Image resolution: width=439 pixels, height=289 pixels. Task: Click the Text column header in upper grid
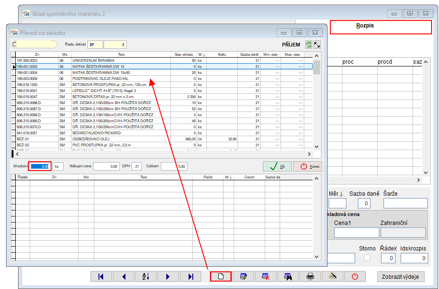tap(121, 54)
